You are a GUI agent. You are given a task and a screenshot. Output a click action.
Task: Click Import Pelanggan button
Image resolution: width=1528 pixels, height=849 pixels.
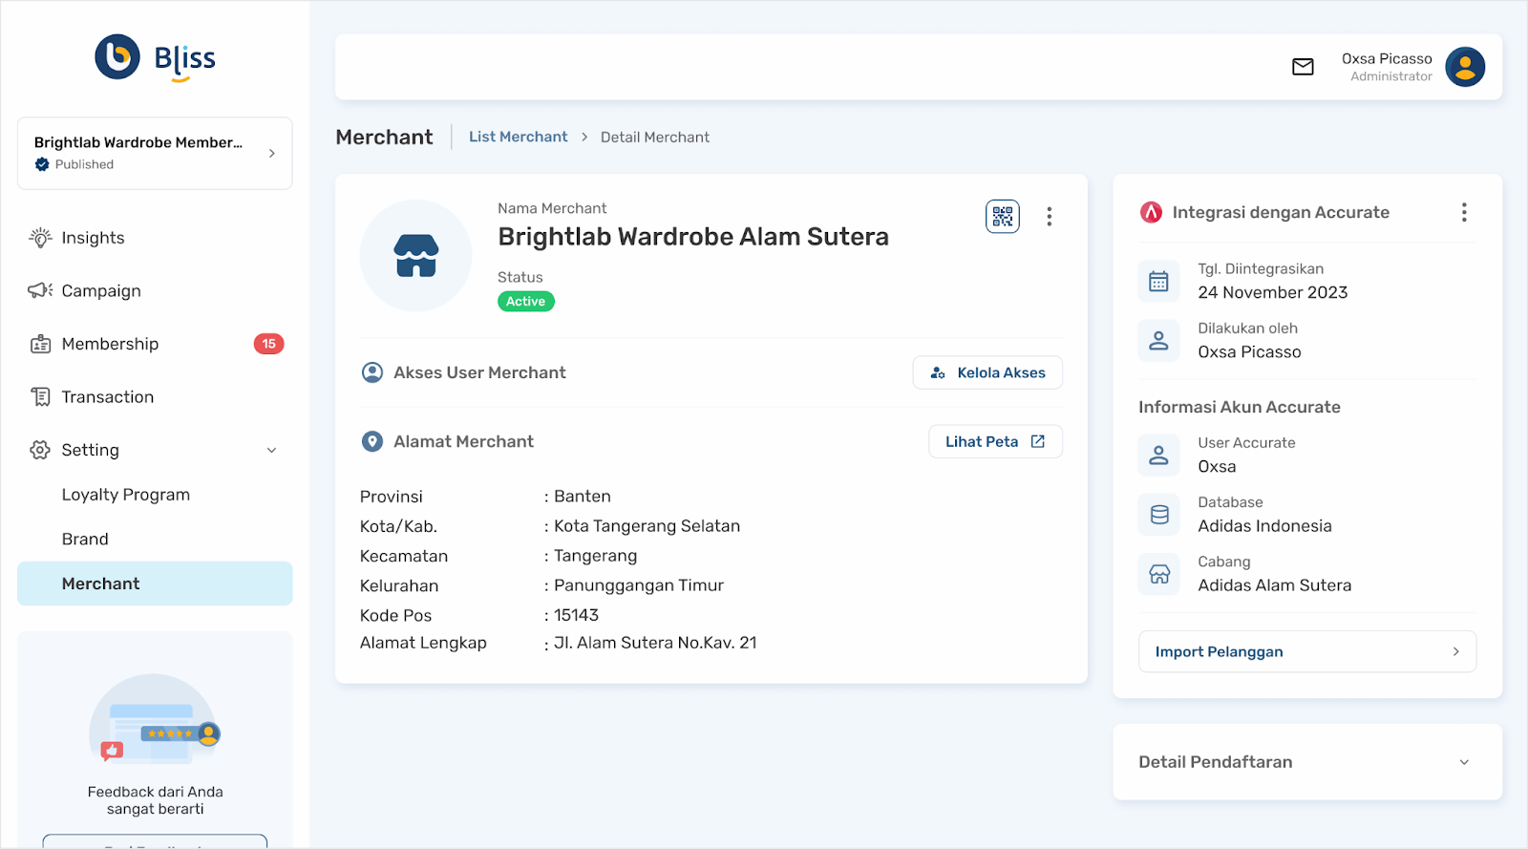(1307, 651)
